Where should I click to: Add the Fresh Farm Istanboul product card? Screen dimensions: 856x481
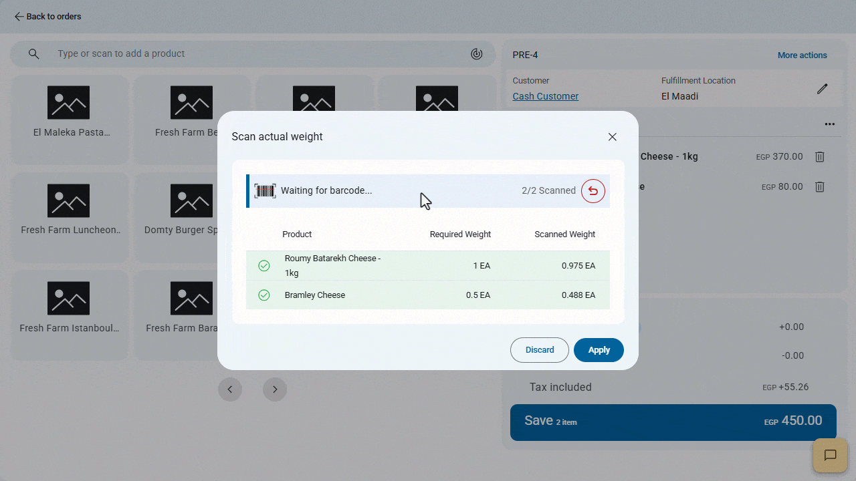tap(70, 315)
